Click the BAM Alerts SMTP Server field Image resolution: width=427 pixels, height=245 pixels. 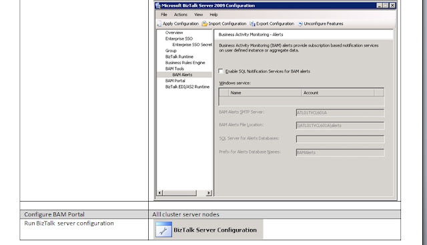pos(340,113)
